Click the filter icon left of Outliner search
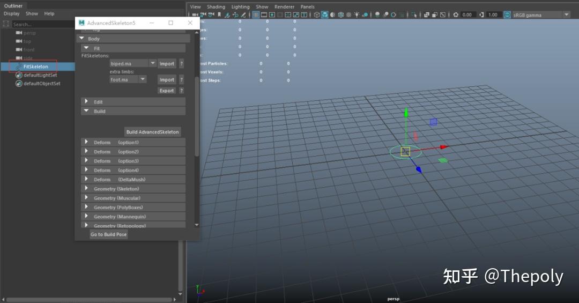The height and width of the screenshot is (303, 579). (6, 24)
